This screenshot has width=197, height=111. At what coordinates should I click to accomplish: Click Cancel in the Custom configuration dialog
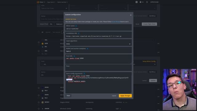coord(114,96)
